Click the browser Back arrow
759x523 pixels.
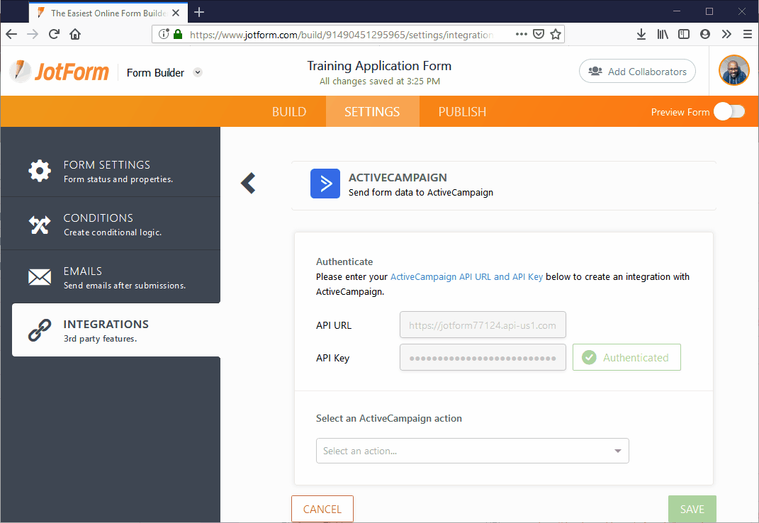click(x=11, y=34)
